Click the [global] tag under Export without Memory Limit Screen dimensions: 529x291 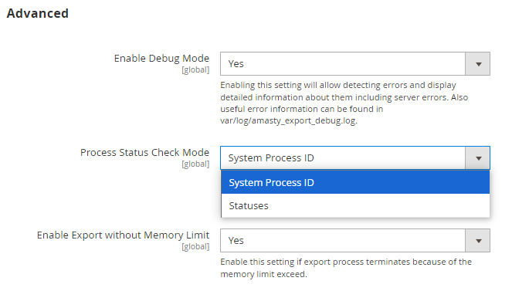click(195, 246)
